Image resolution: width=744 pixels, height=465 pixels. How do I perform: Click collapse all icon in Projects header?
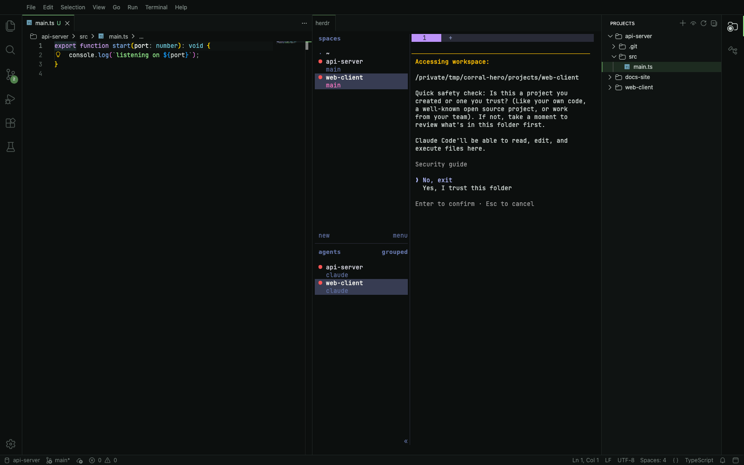point(714,23)
